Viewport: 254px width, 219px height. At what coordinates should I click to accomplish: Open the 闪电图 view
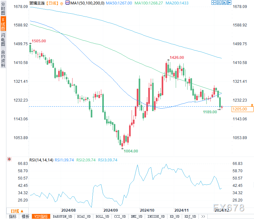[3, 40]
